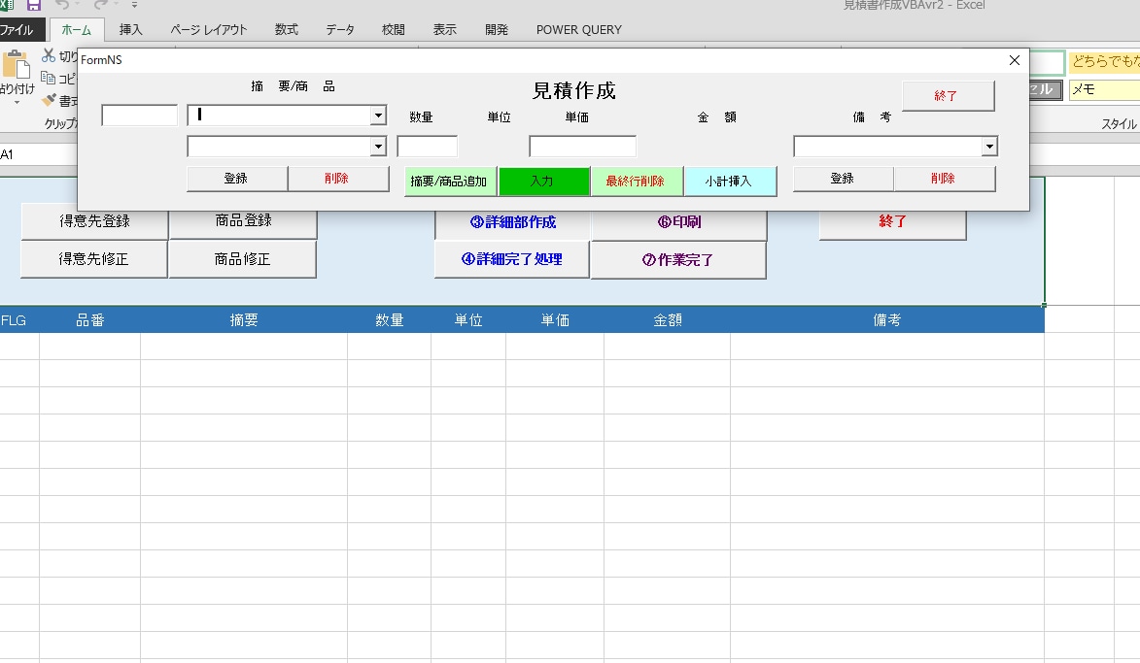Click the 摘要 column header cell
The height and width of the screenshot is (663, 1140).
coord(244,320)
